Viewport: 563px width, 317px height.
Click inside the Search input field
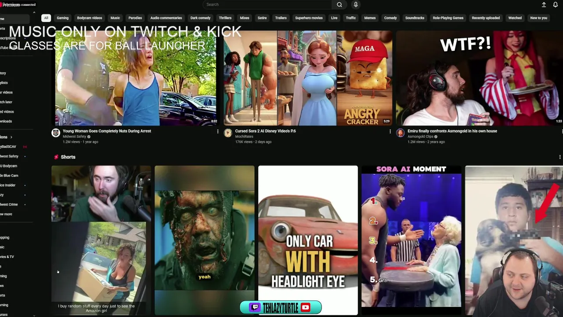click(x=268, y=4)
